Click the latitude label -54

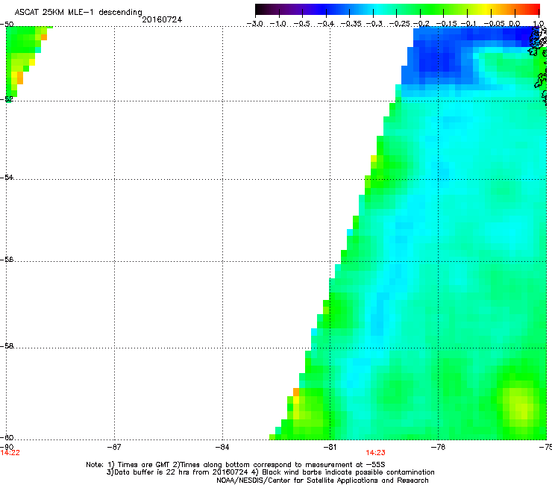point(7,177)
